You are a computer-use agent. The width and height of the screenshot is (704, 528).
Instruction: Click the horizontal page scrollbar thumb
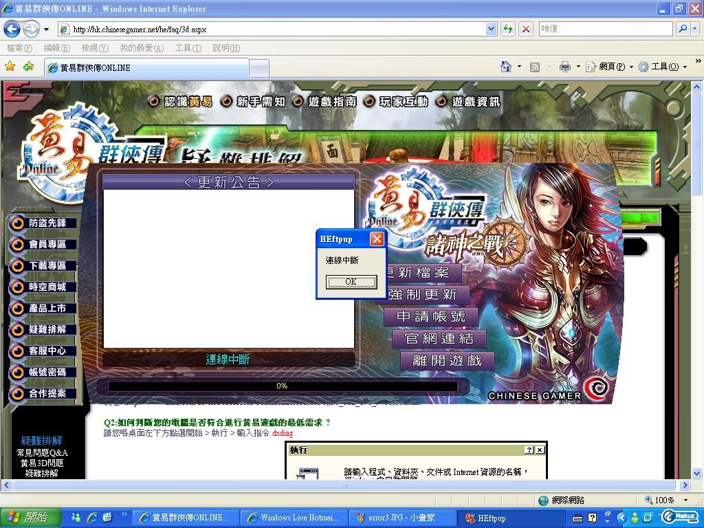click(x=344, y=485)
